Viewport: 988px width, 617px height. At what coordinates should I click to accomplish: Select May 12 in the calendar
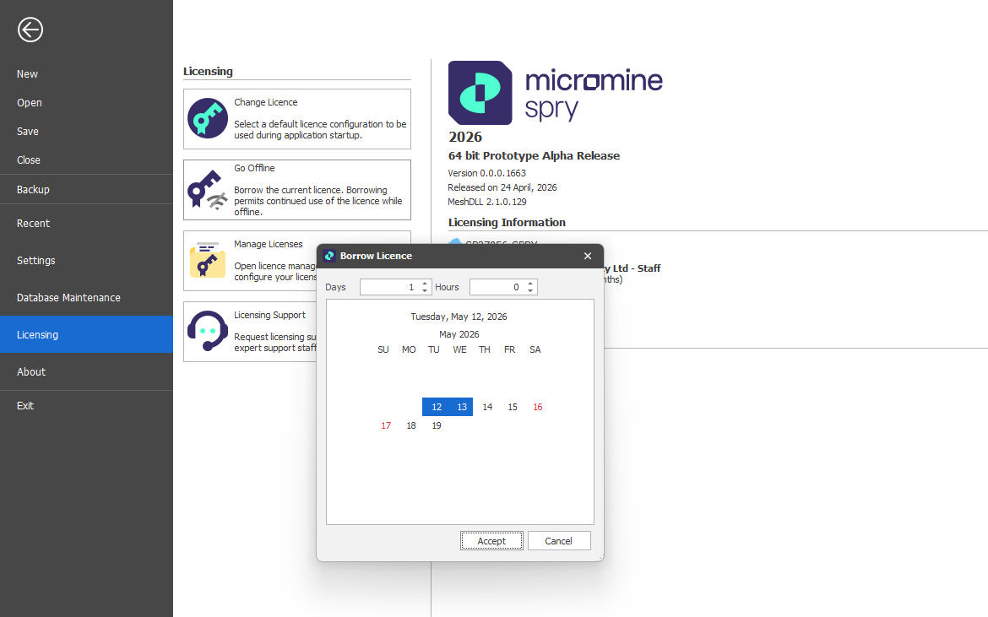(x=436, y=407)
